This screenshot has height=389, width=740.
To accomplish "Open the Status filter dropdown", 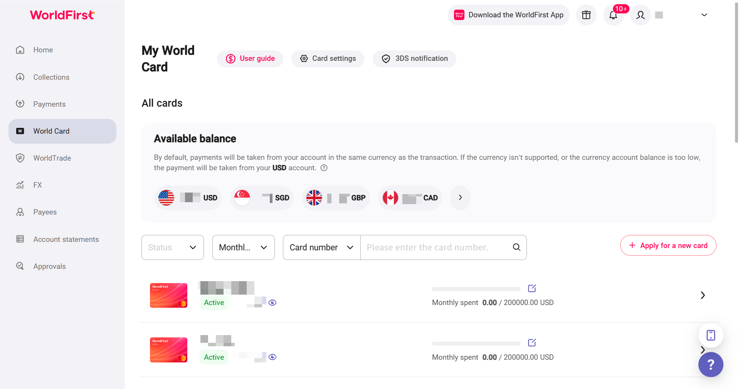I will [x=172, y=247].
